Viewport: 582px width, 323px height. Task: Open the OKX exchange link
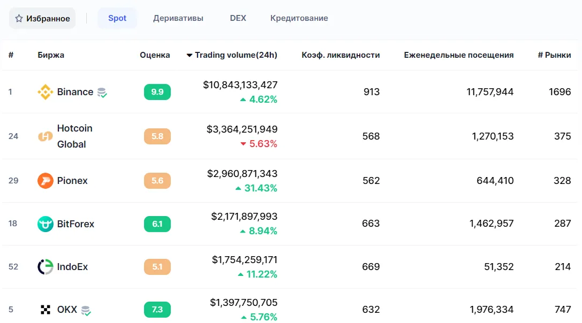click(x=67, y=310)
